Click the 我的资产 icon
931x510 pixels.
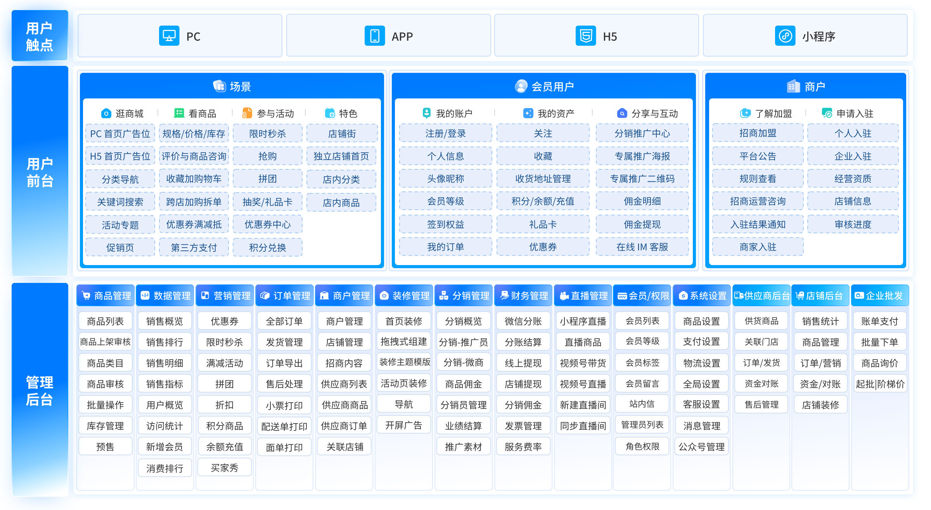point(528,113)
